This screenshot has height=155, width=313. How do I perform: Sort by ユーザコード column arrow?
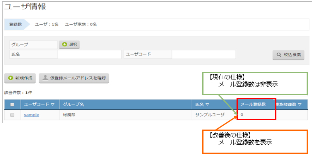53,105
